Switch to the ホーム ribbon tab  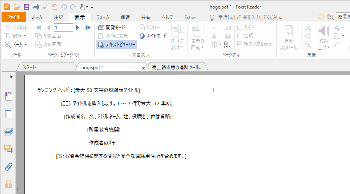tap(37, 17)
